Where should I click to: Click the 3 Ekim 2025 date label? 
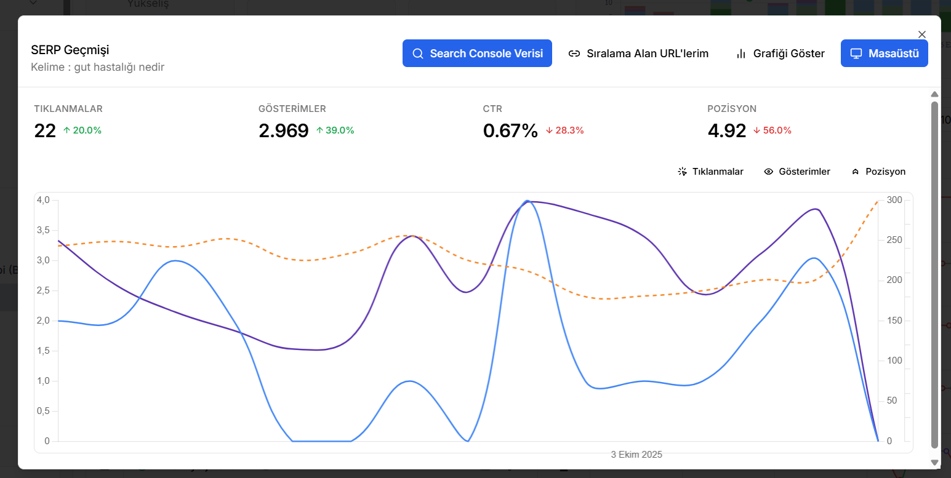pyautogui.click(x=636, y=455)
